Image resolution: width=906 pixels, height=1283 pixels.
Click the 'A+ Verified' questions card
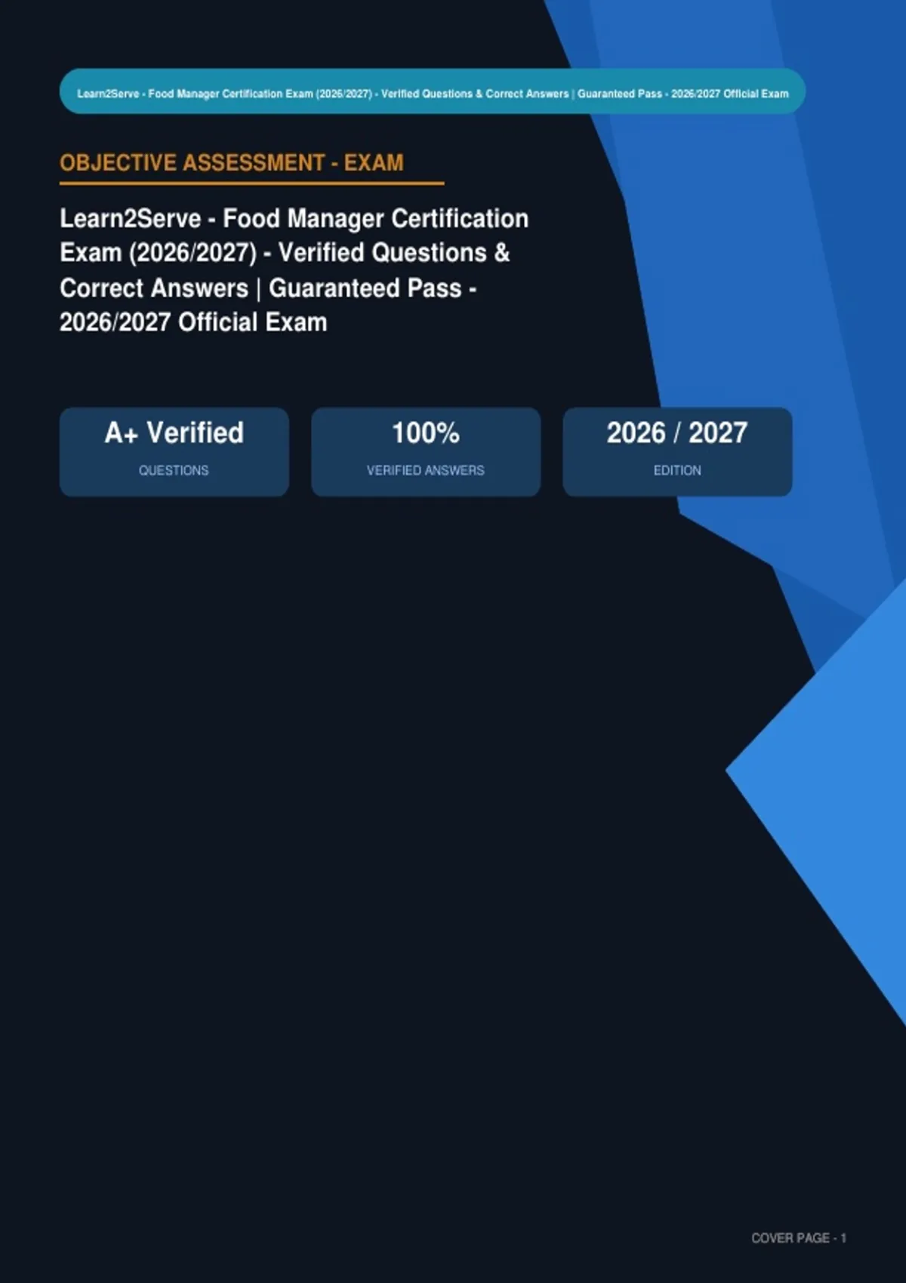tap(174, 452)
